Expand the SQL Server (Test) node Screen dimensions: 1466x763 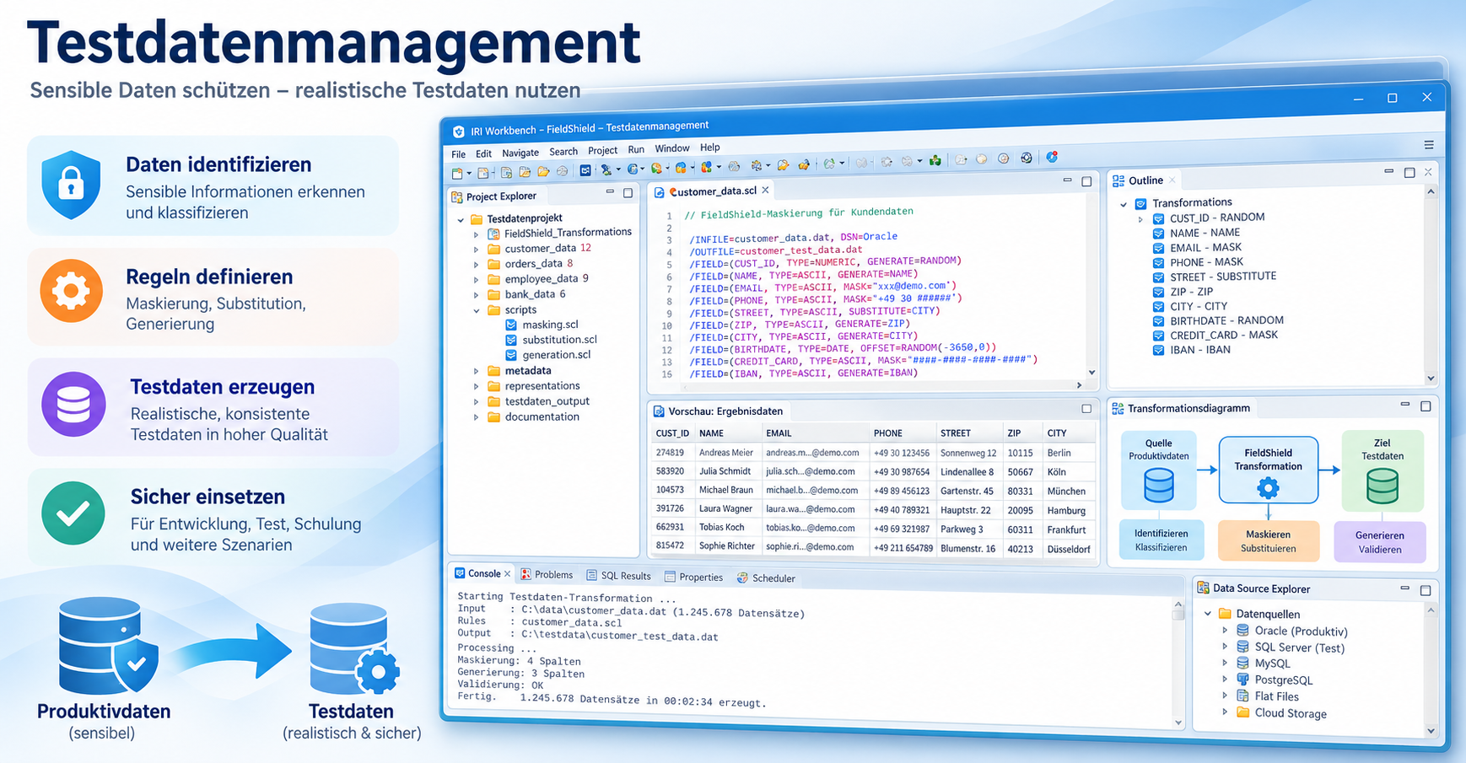pos(1225,647)
